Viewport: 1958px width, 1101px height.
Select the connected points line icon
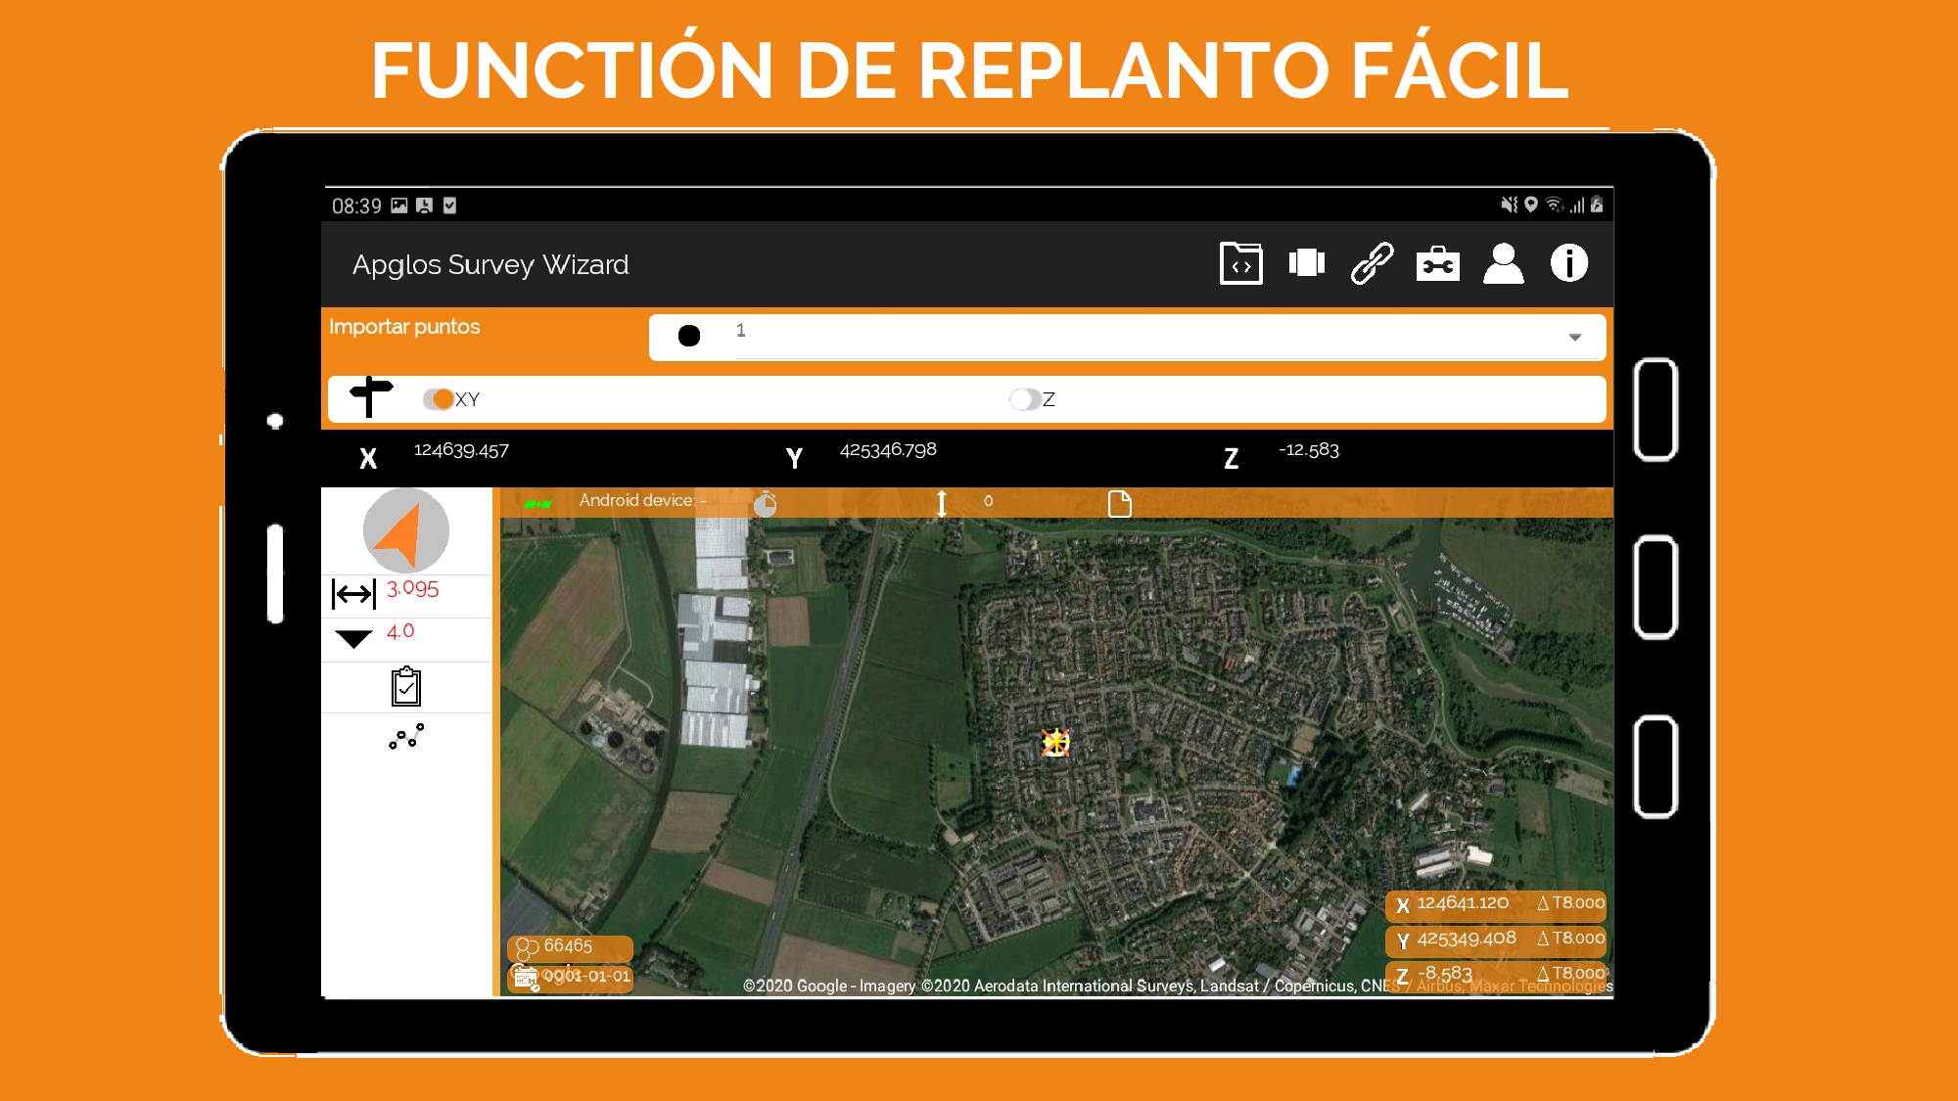tap(406, 737)
